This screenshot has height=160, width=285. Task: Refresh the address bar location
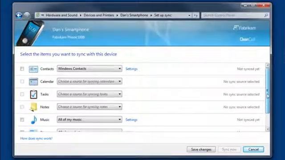[196, 16]
